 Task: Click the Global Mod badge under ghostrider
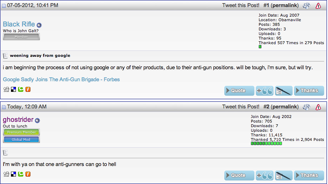(x=21, y=140)
